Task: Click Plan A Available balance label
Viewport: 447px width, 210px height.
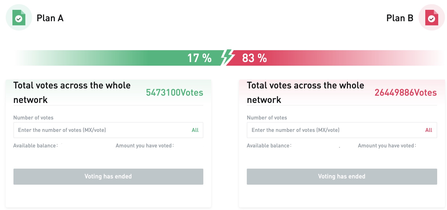Action: pos(35,146)
